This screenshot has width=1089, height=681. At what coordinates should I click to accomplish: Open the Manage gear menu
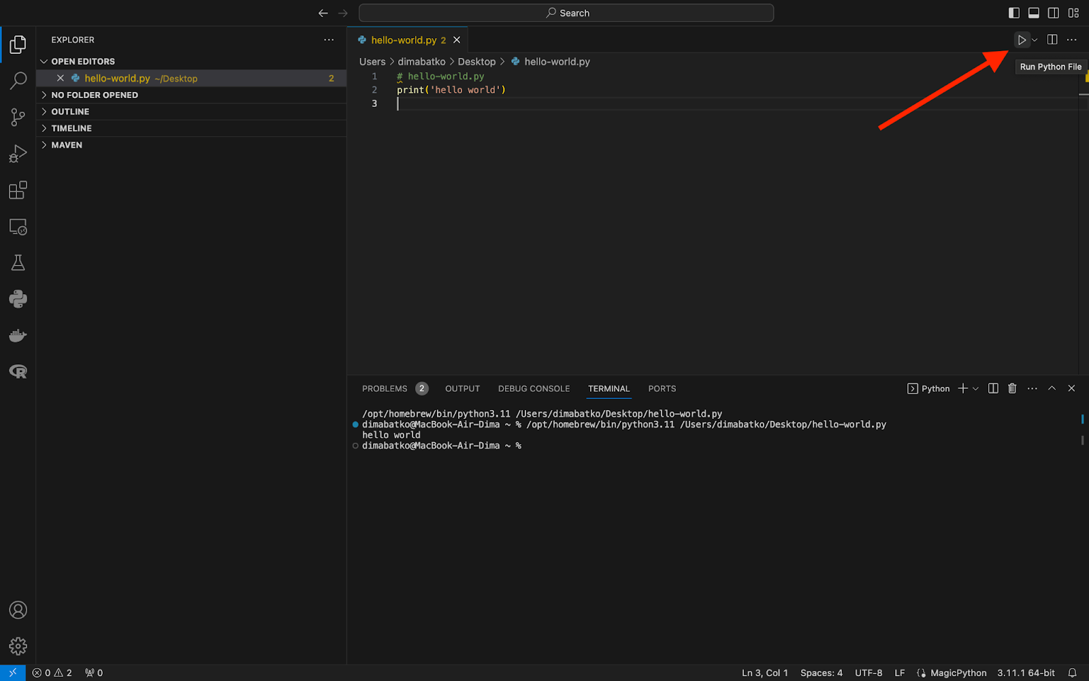[x=18, y=646]
